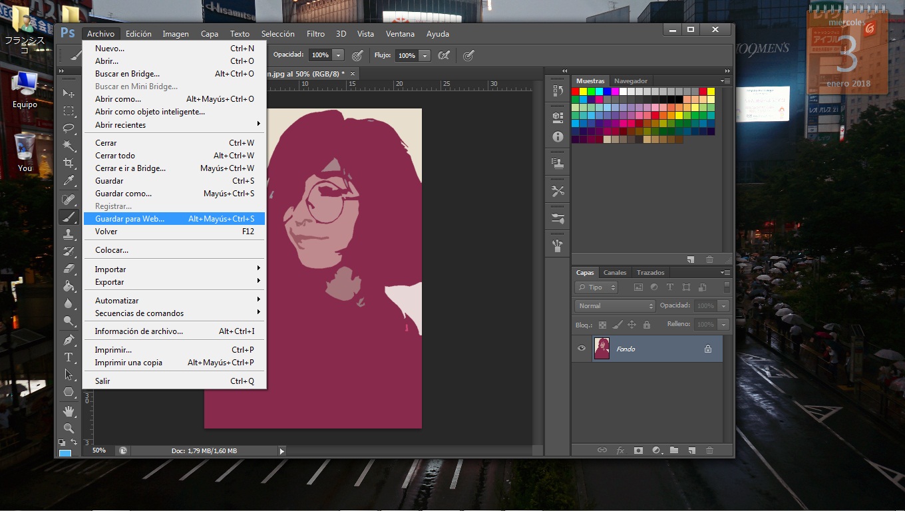Select the Lasso tool
The height and width of the screenshot is (511, 905).
click(x=69, y=128)
